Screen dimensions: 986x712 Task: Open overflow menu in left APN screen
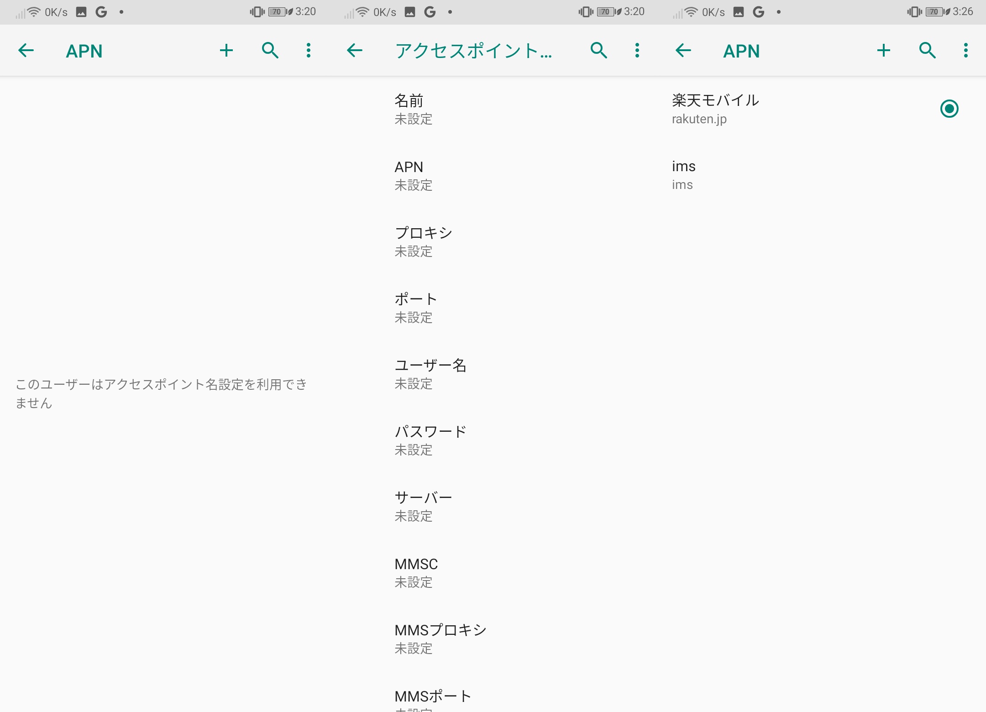tap(309, 50)
